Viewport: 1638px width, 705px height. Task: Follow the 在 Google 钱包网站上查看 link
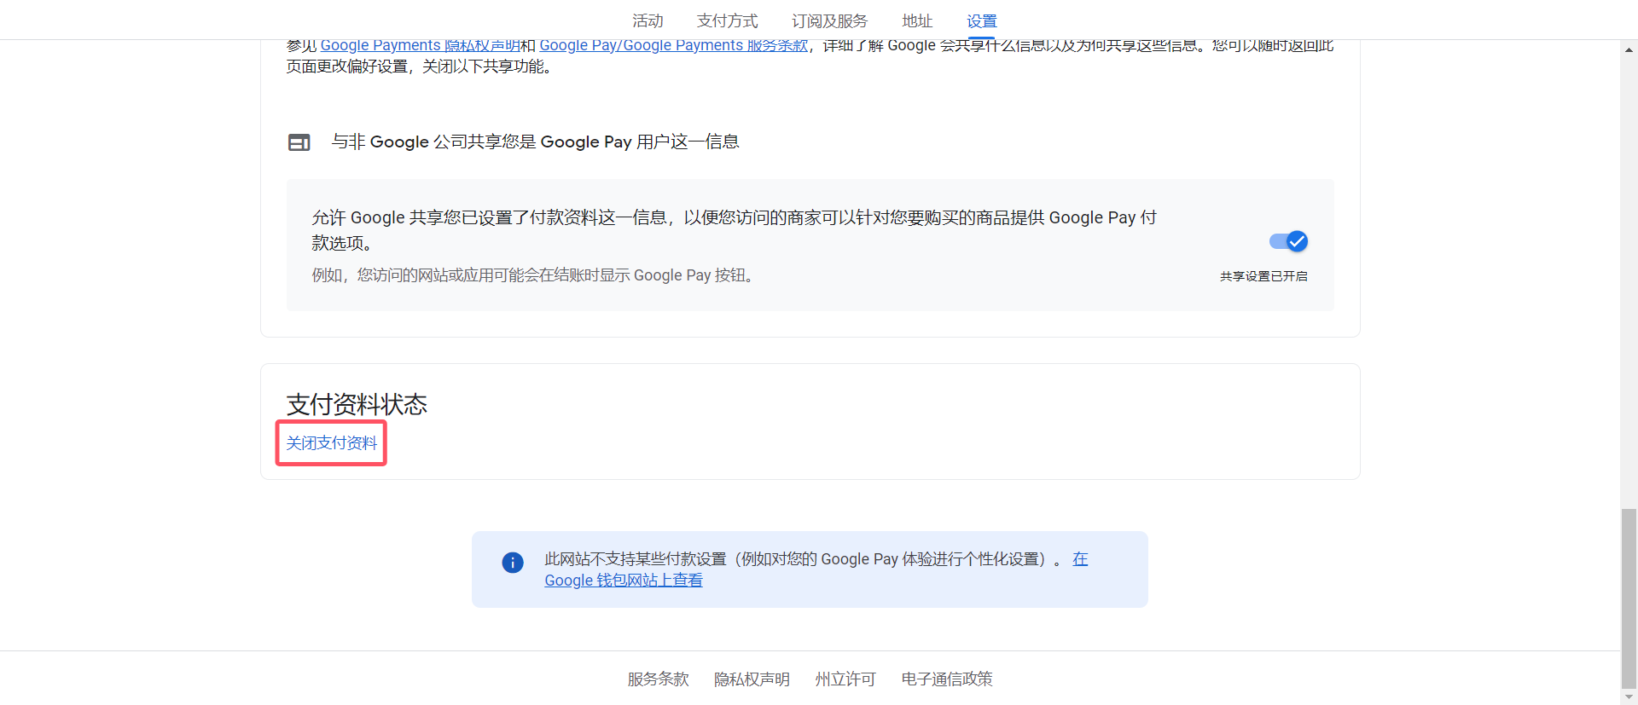coord(623,581)
